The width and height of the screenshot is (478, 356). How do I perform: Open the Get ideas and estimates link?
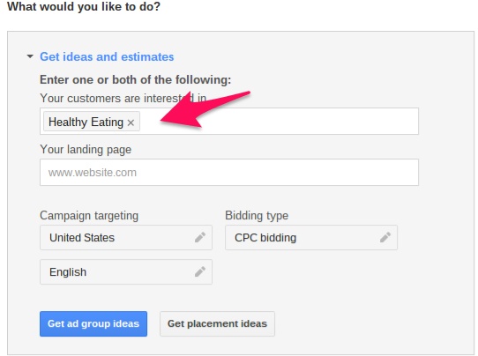(x=107, y=56)
